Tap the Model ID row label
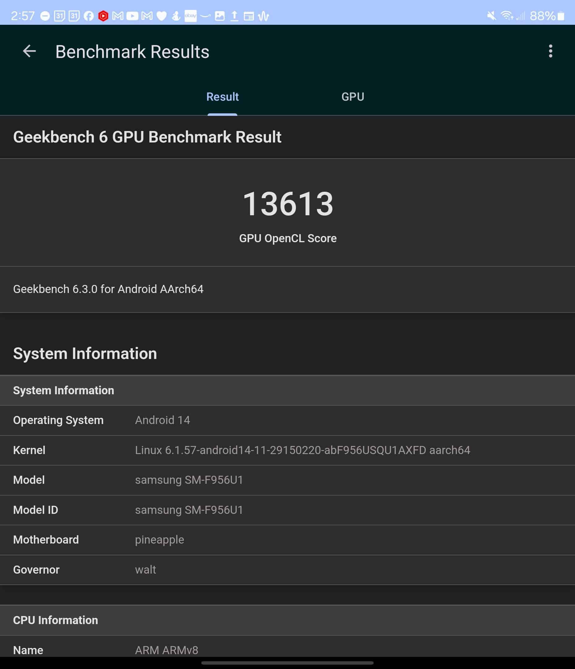The width and height of the screenshot is (575, 669). [x=36, y=510]
